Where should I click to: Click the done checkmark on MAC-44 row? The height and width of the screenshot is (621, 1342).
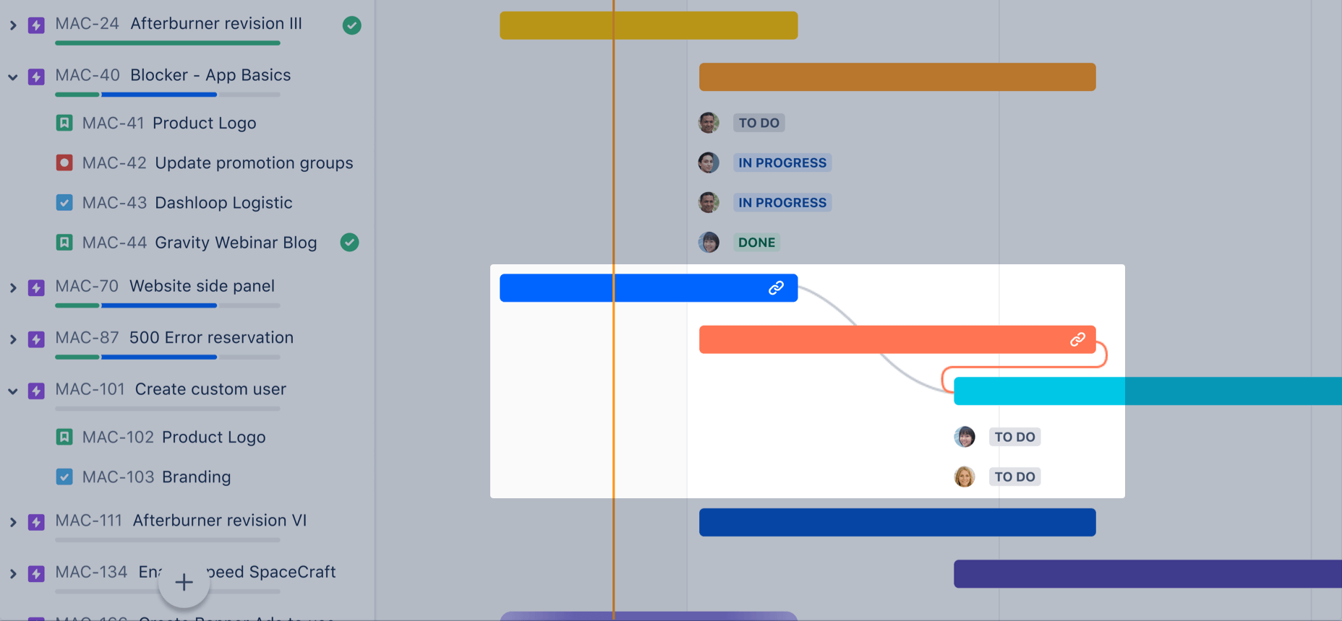click(349, 242)
